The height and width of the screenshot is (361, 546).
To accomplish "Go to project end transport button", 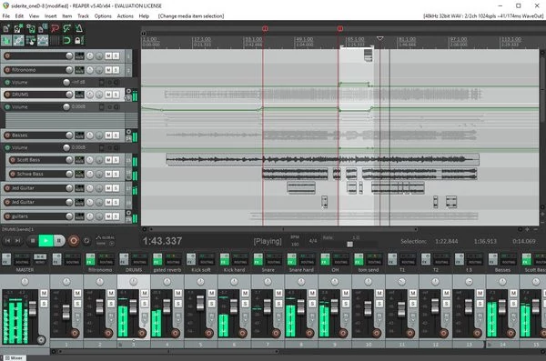I will click(x=17, y=241).
